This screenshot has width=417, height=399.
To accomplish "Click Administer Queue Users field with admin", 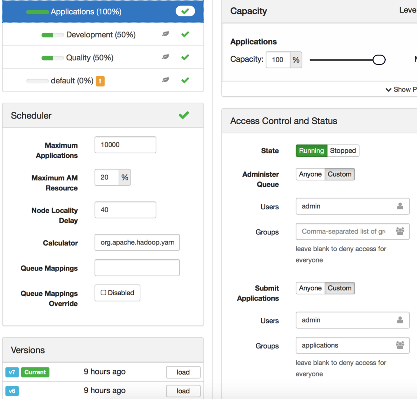I will (x=353, y=206).
